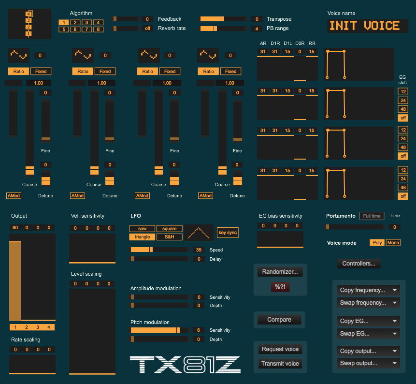Image resolution: width=416 pixels, height=384 pixels.
Task: Click the INIT VOICE name field
Action: 365,26
